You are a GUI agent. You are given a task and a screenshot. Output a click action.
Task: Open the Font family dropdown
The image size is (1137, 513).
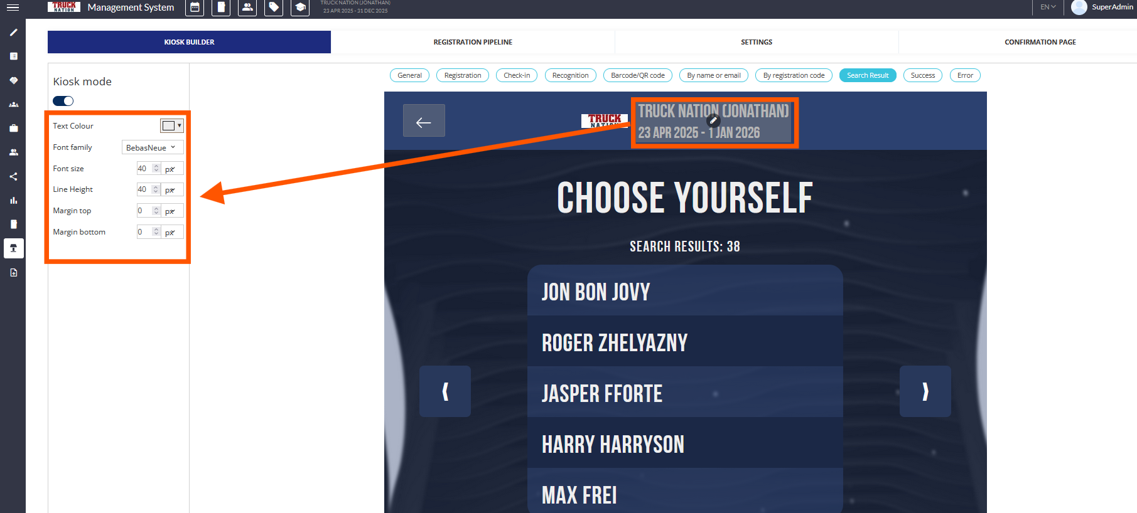point(152,147)
